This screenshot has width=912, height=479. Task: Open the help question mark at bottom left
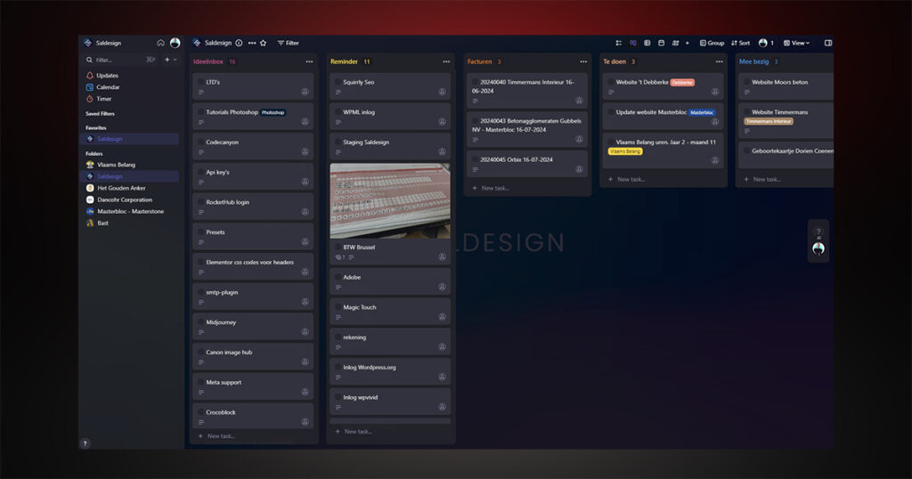coord(85,443)
